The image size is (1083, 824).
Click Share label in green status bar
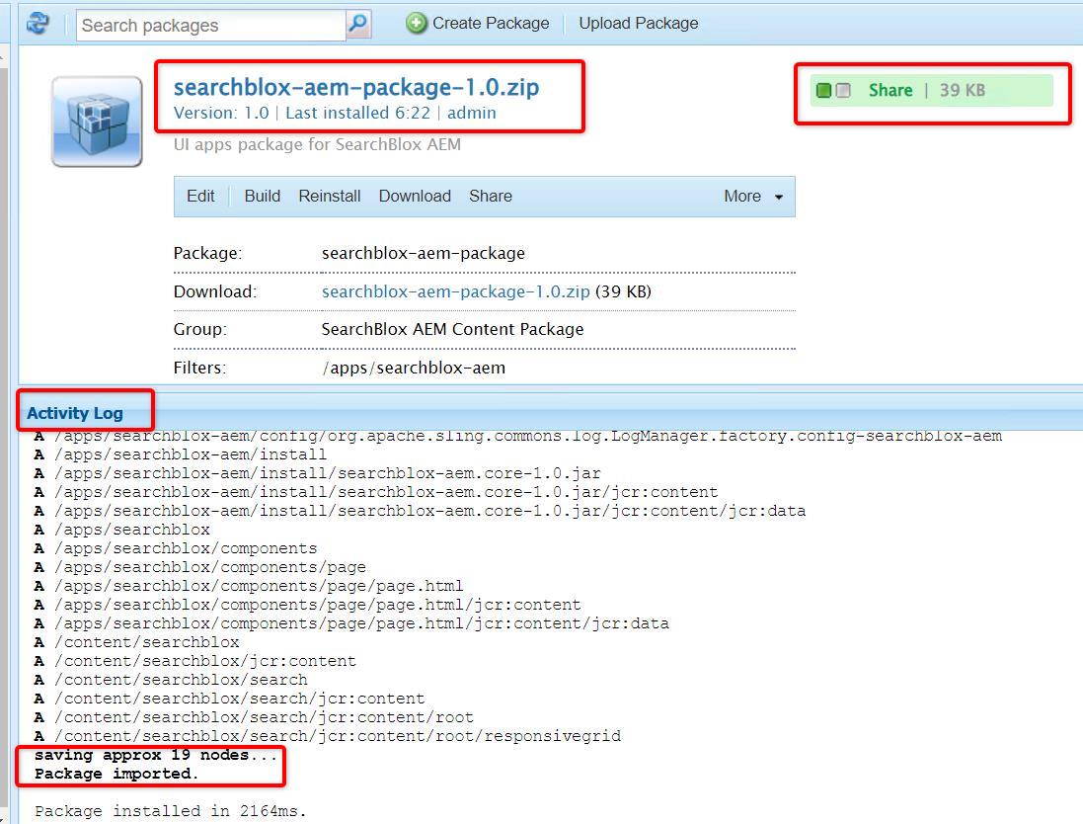click(890, 91)
